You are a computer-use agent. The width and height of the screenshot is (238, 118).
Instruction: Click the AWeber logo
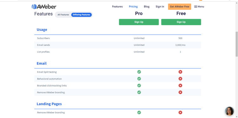[x=44, y=7]
